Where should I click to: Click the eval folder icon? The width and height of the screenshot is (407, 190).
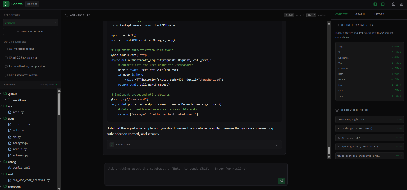[x=5, y=174]
